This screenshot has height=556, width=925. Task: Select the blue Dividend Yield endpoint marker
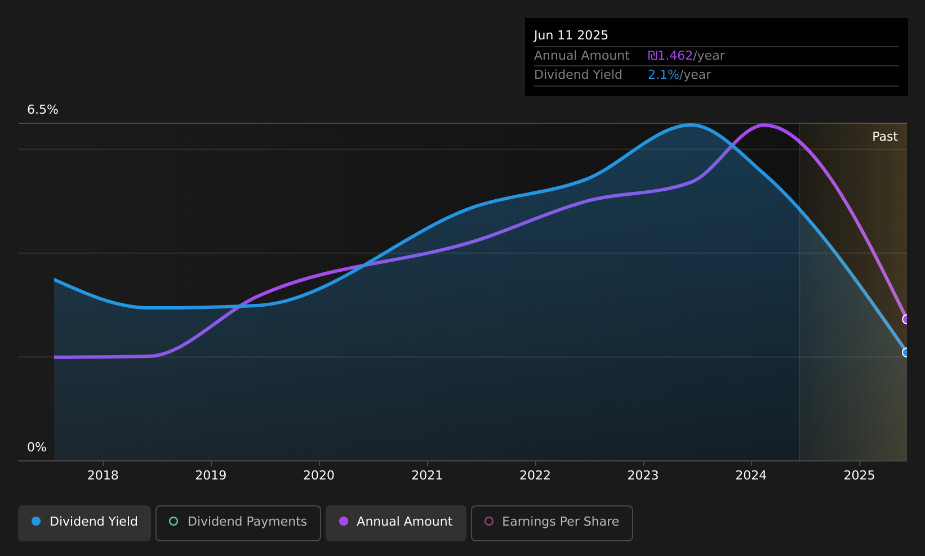click(x=906, y=352)
